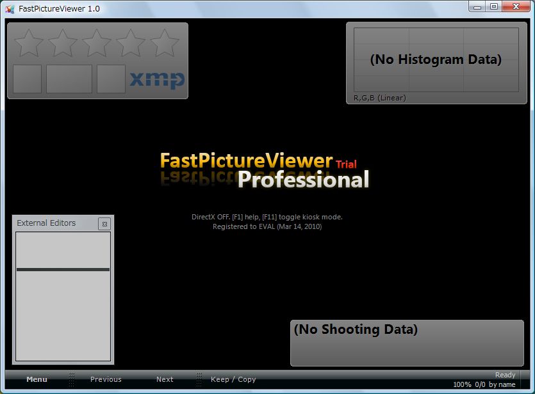Click the third box next to xmp
535x394 pixels.
[x=111, y=79]
